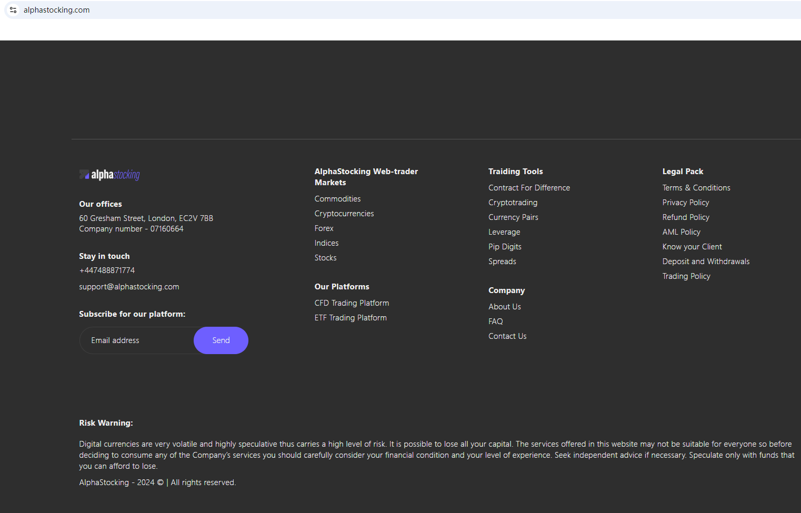
Task: Select the Stocks link
Action: pos(325,258)
